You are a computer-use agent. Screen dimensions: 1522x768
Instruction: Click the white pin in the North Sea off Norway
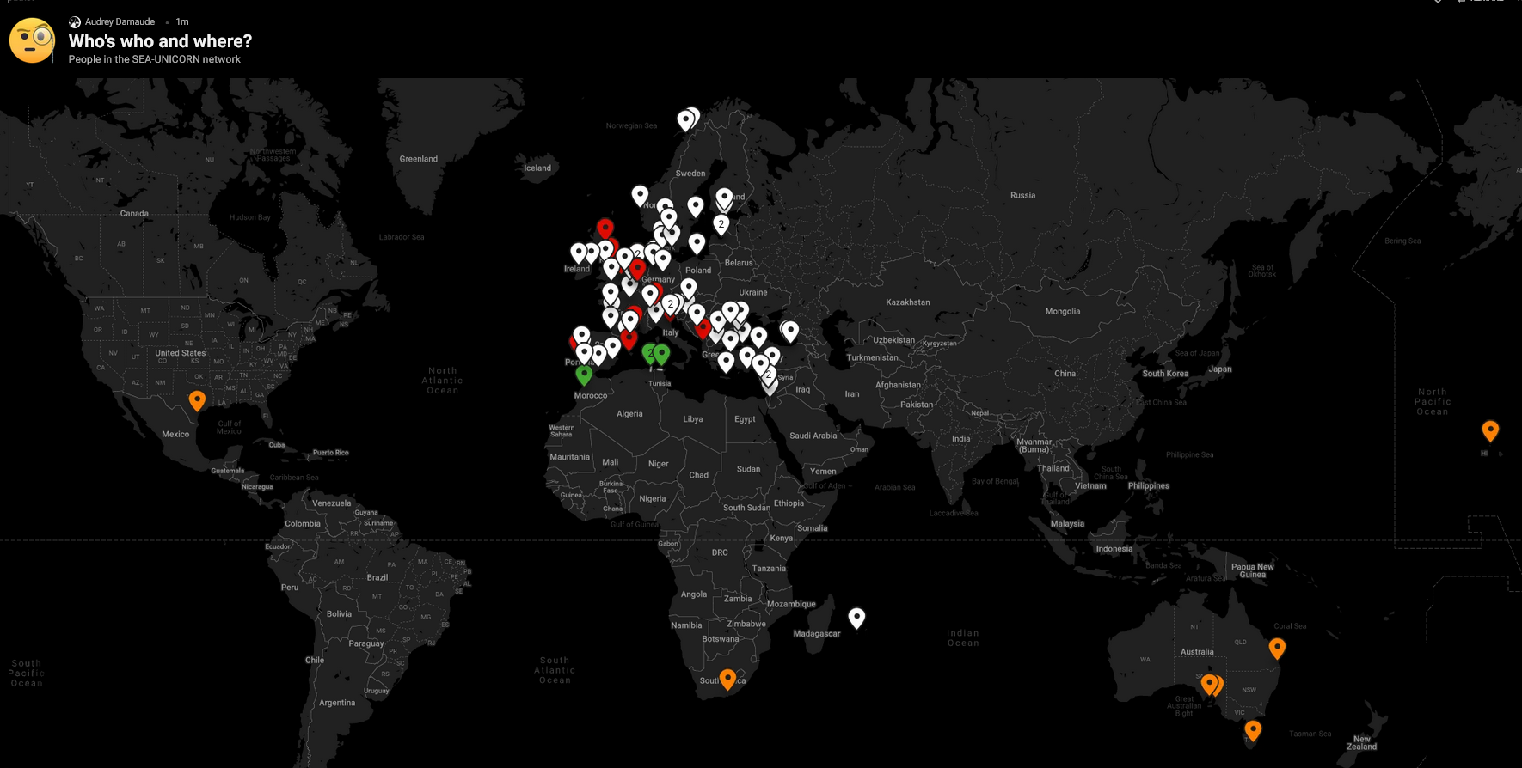(640, 195)
